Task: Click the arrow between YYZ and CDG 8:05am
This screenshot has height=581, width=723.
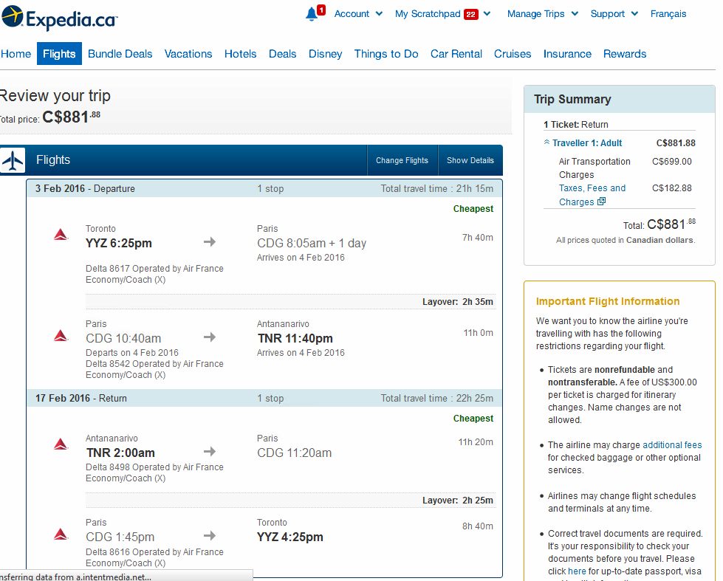Action: pyautogui.click(x=210, y=241)
